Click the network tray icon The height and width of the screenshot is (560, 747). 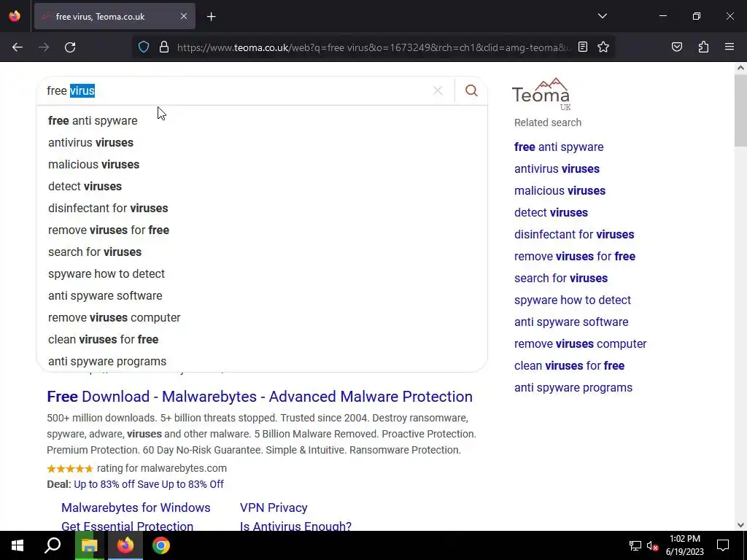point(635,545)
